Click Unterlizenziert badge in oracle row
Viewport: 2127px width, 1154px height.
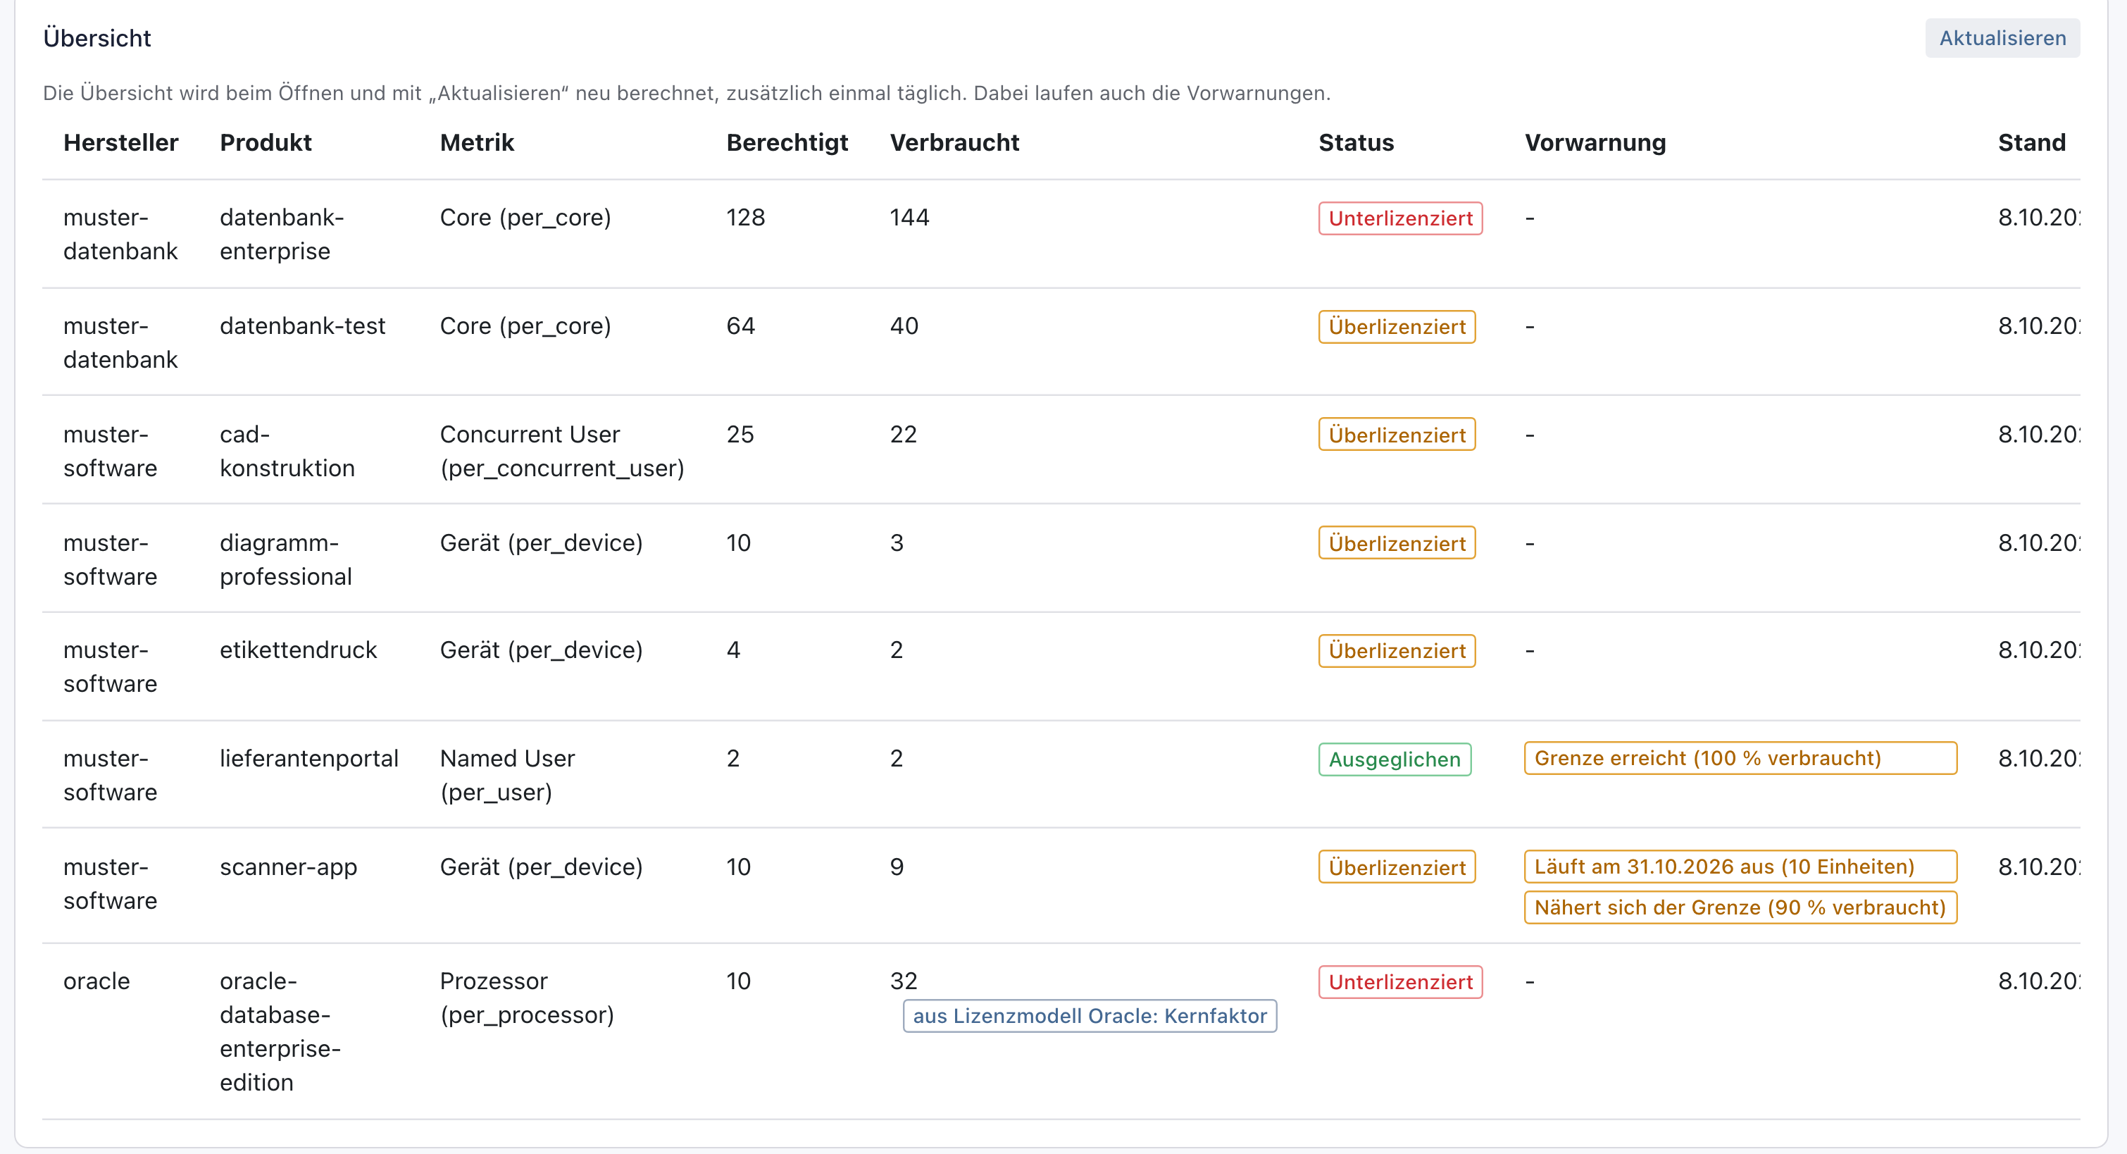pos(1400,981)
